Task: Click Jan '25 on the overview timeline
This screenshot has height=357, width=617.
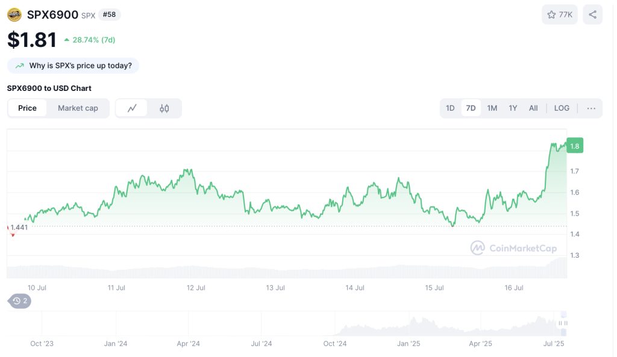Action: tap(409, 344)
